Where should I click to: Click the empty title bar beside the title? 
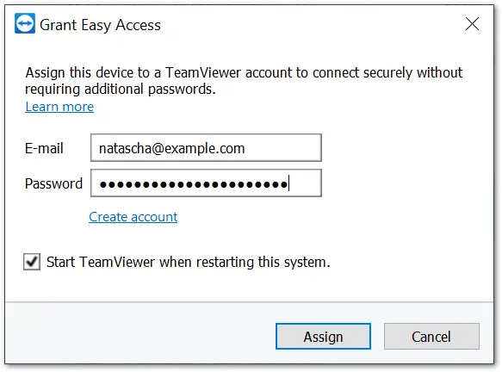tap(311, 24)
